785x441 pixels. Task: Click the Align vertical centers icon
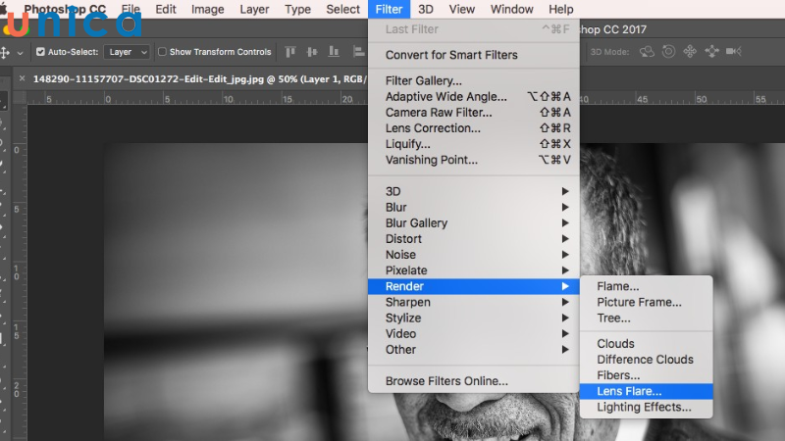tap(312, 52)
